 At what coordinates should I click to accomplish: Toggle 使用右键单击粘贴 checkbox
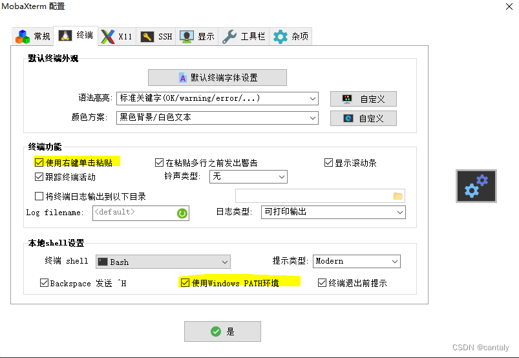(x=39, y=162)
